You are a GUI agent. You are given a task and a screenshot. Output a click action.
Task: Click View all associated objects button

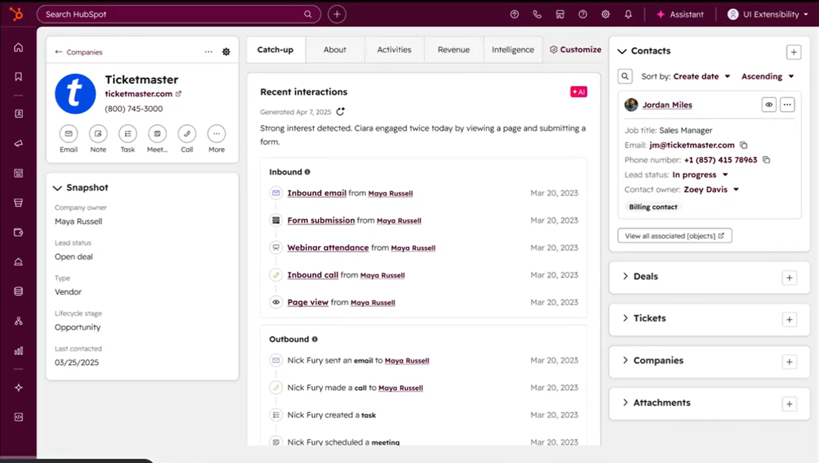[675, 236]
